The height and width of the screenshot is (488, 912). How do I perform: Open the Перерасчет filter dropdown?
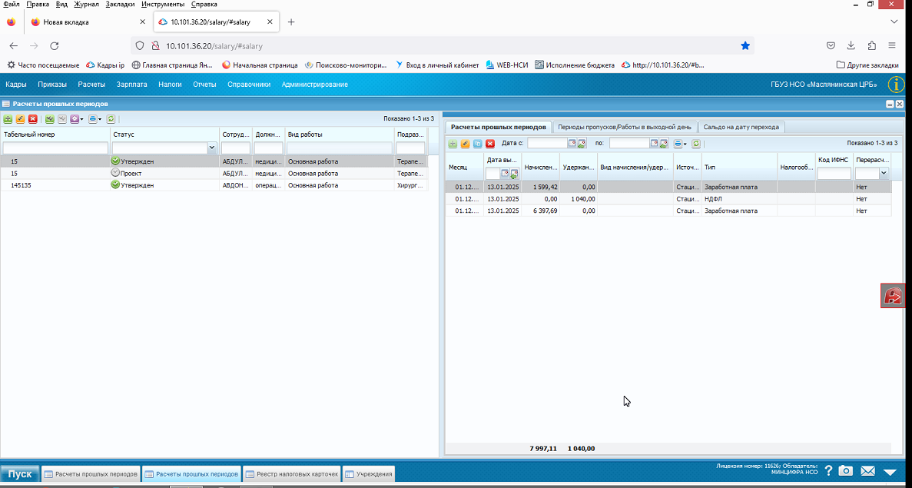(884, 173)
